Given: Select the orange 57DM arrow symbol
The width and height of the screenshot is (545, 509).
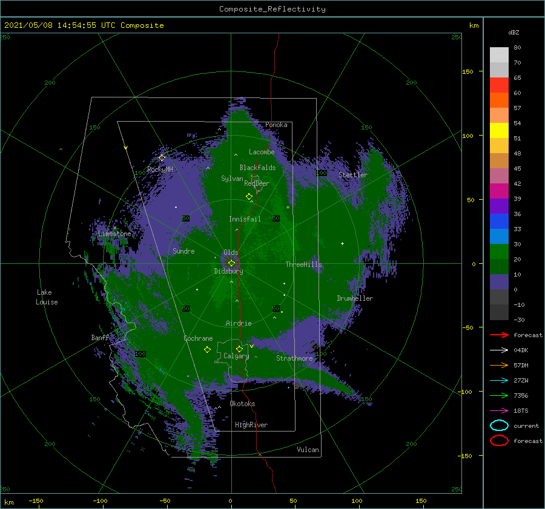Looking at the screenshot, I should 499,365.
